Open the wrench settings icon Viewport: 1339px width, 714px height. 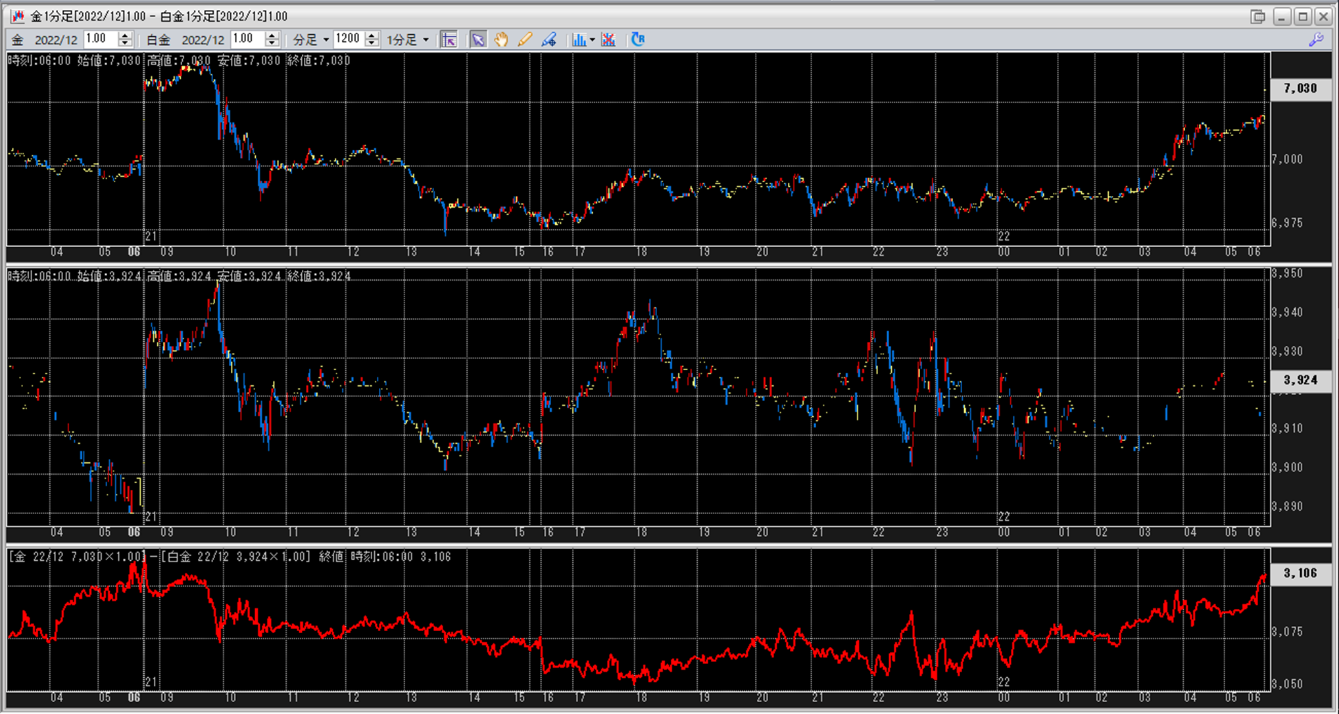point(1316,39)
